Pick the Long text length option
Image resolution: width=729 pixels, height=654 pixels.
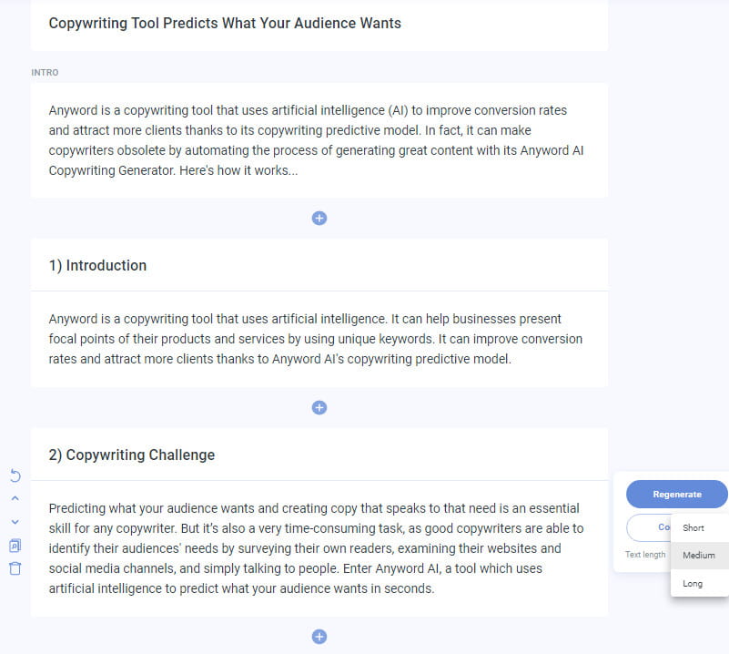click(x=693, y=583)
